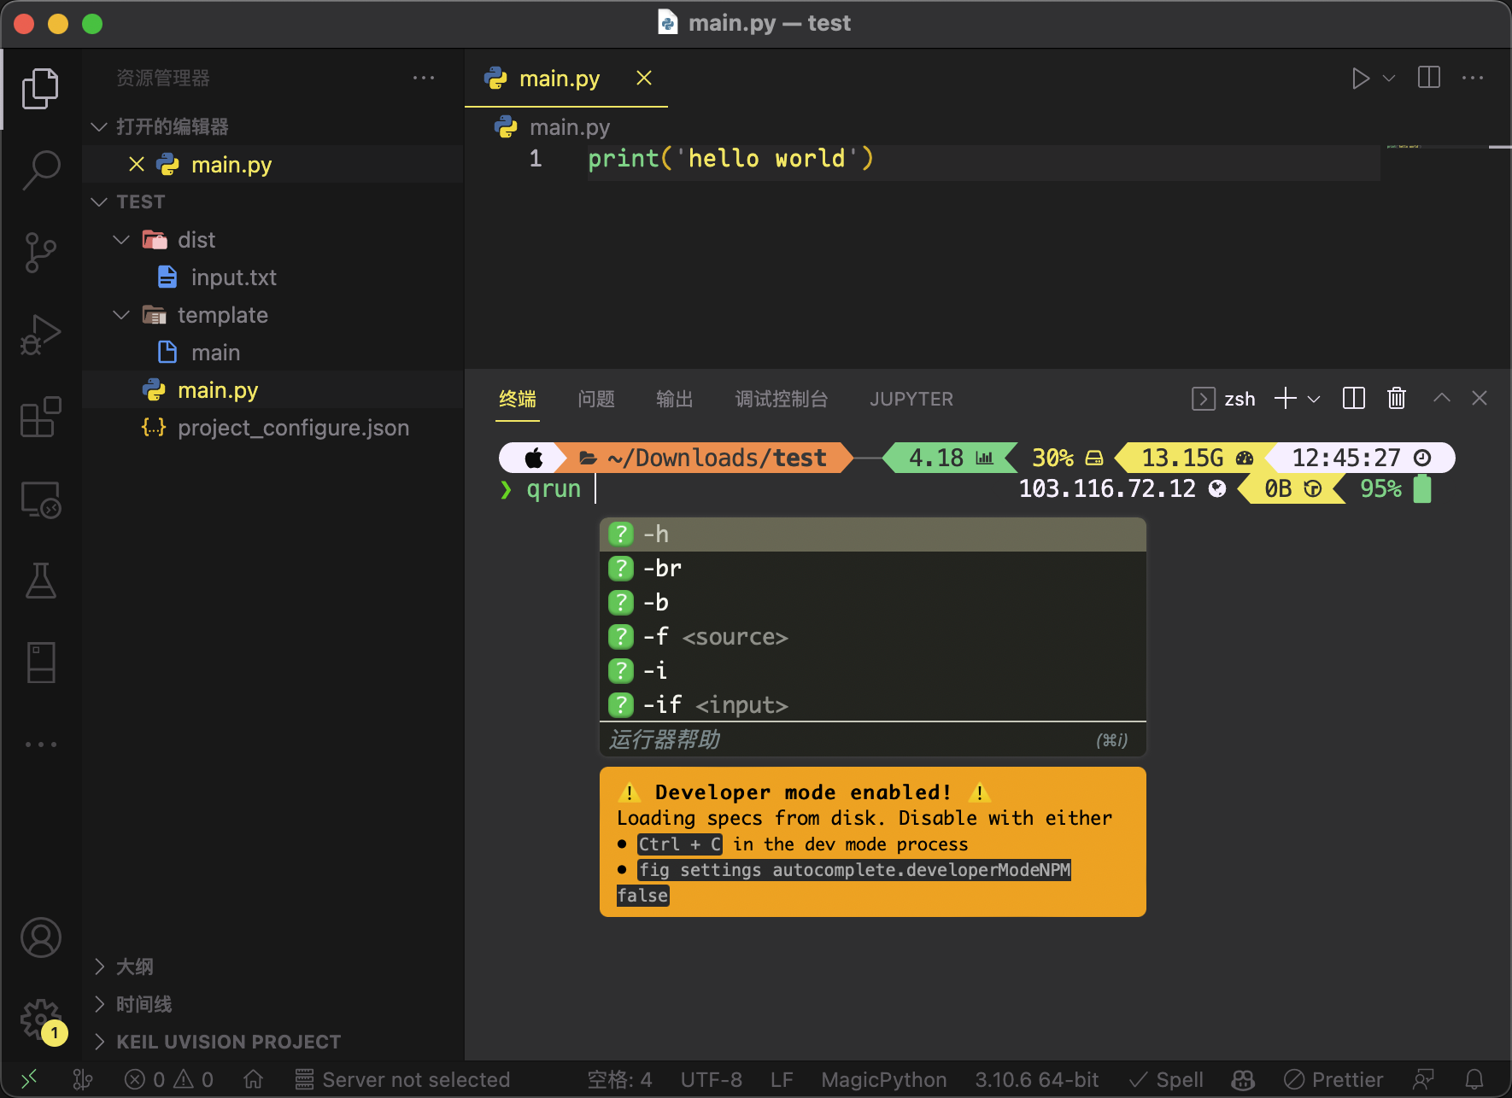Screen dimensions: 1512x1098
Task: Collapse the dist folder
Action: pyautogui.click(x=121, y=240)
